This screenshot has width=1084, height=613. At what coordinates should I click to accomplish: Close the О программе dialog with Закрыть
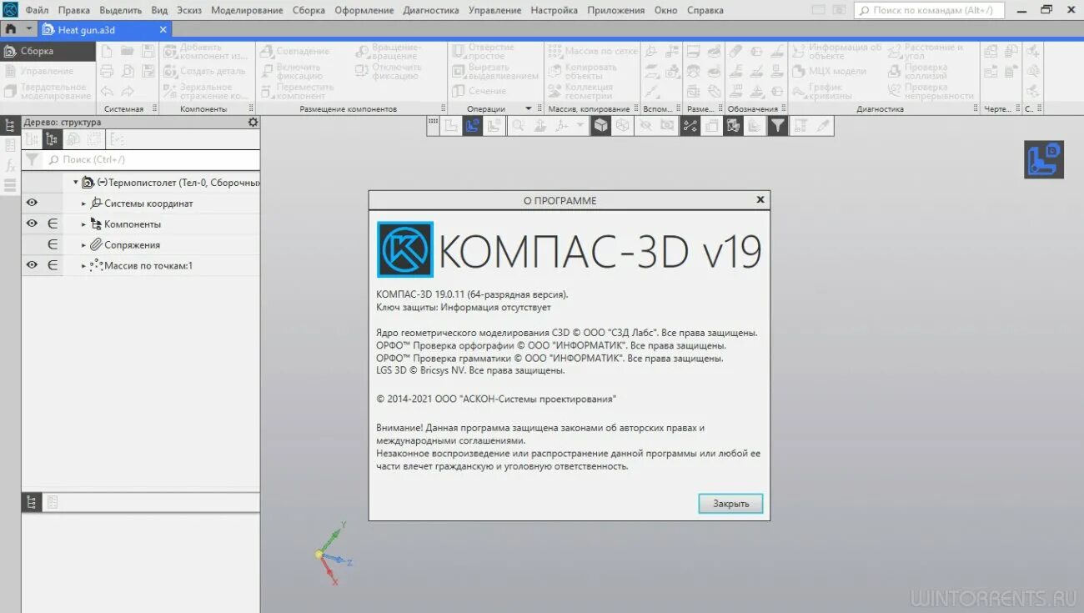click(x=730, y=504)
